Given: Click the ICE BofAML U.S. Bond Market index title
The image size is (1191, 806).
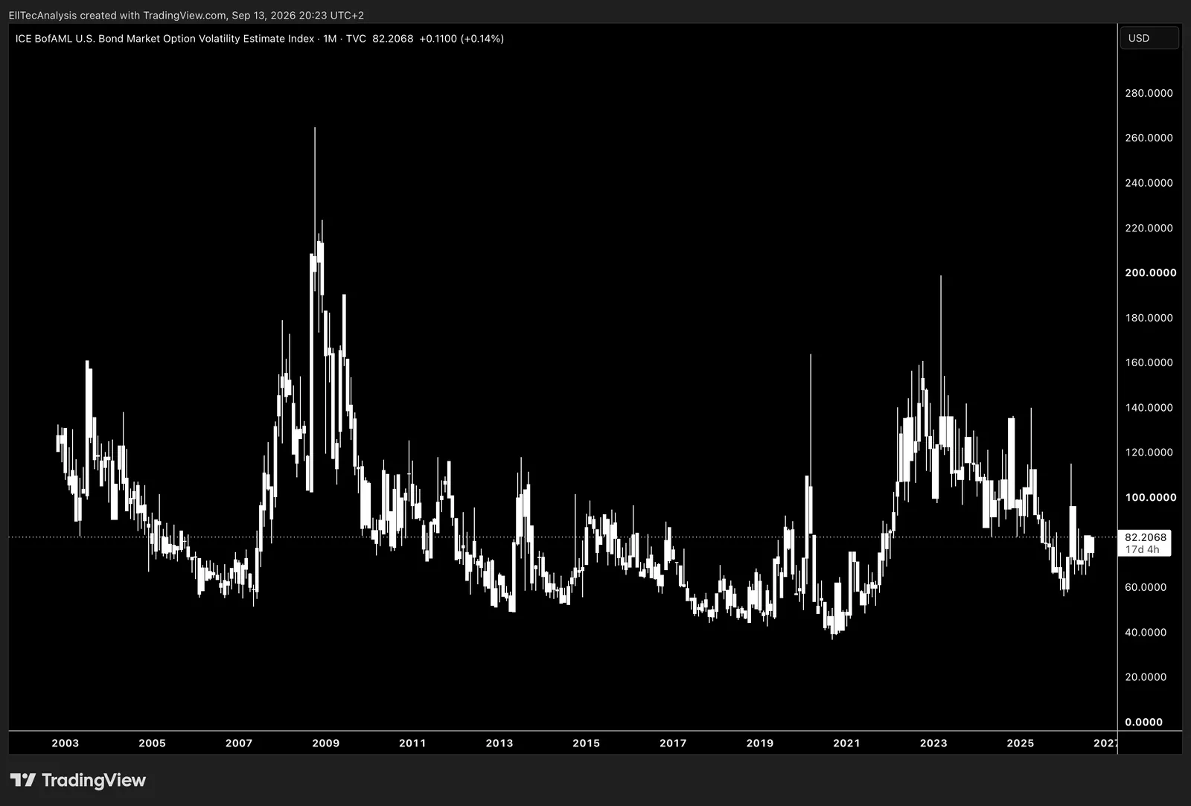Looking at the screenshot, I should (165, 39).
